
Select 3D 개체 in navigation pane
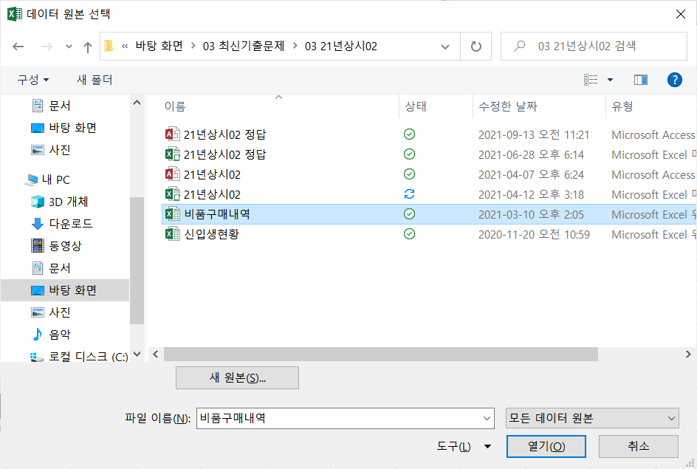(69, 202)
